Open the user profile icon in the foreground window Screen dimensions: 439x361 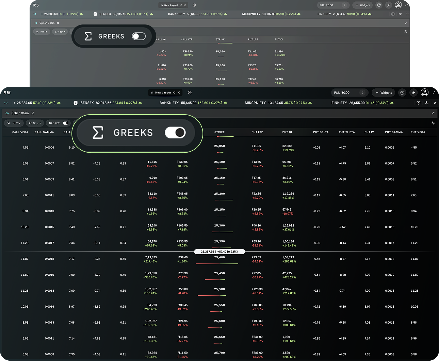click(424, 92)
